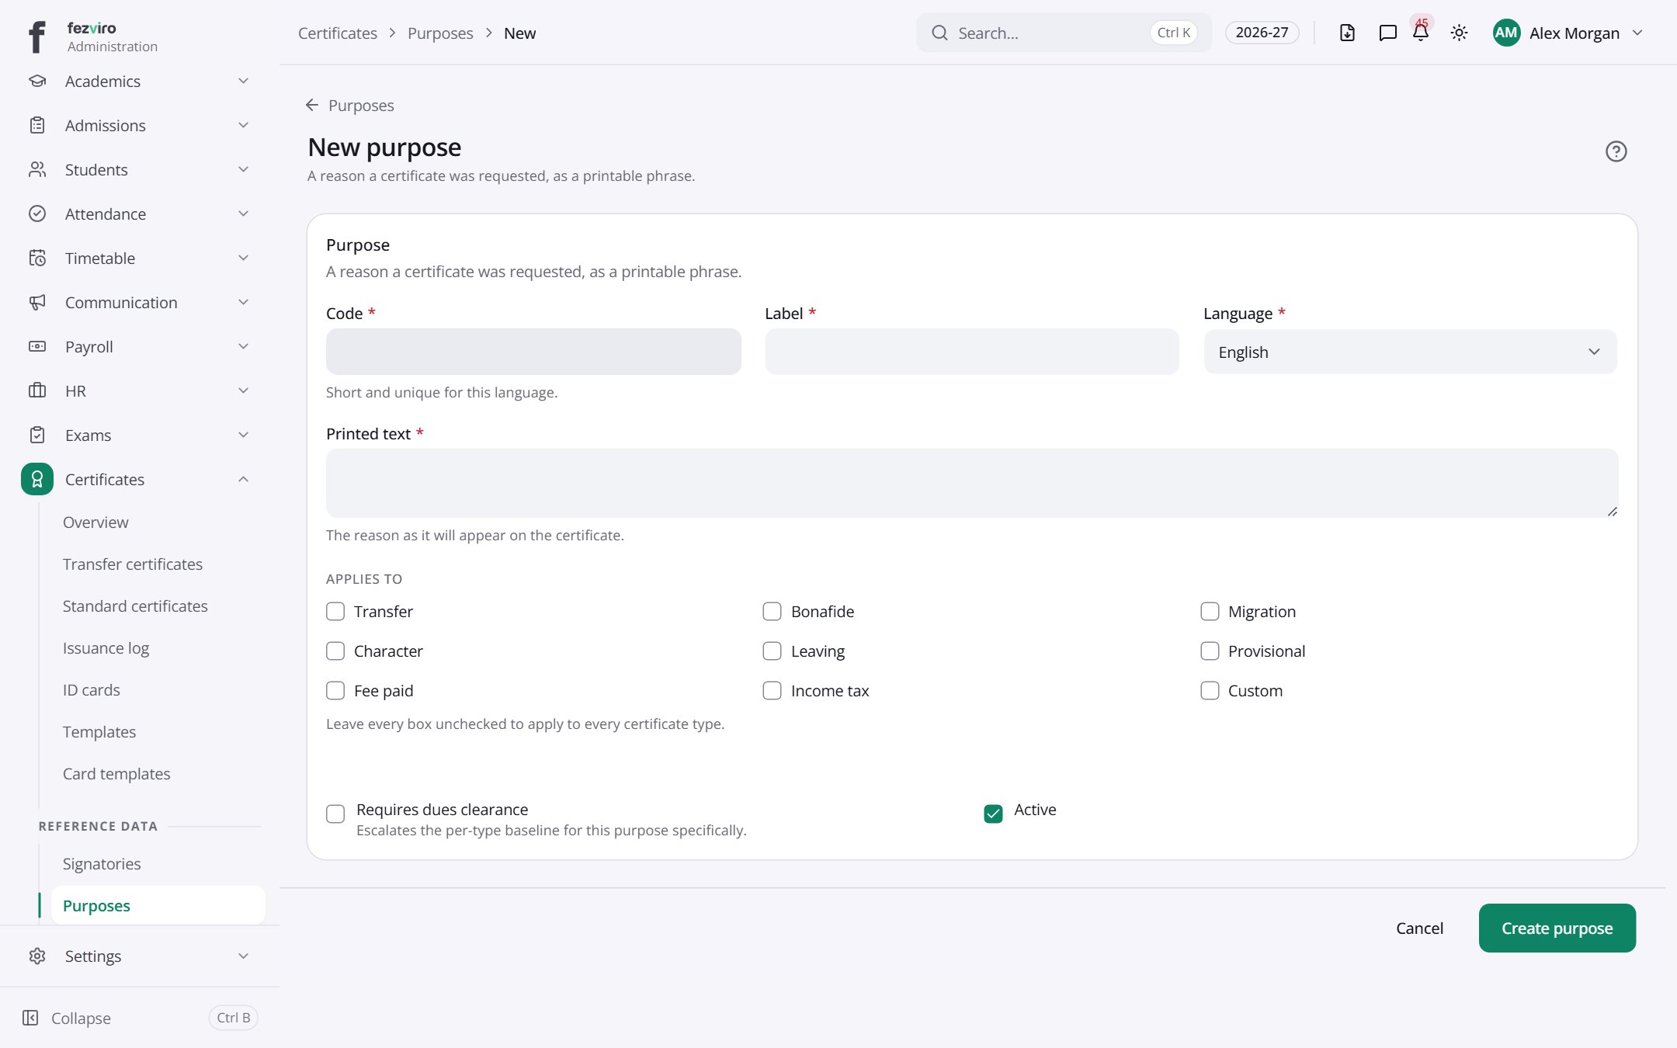
Task: Go back via the Purposes back link
Action: (x=350, y=106)
